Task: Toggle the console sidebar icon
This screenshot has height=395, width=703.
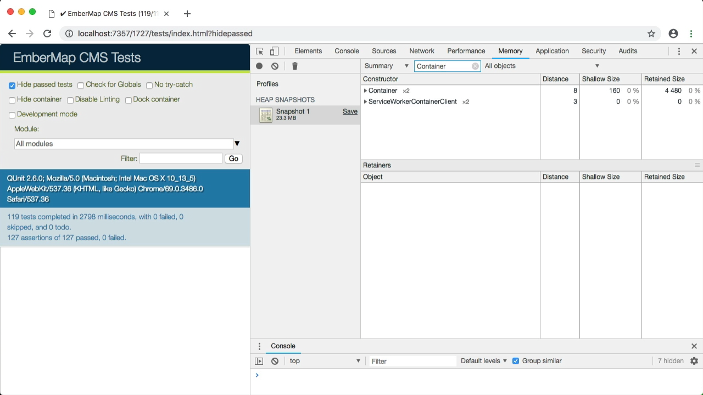Action: coord(259,361)
